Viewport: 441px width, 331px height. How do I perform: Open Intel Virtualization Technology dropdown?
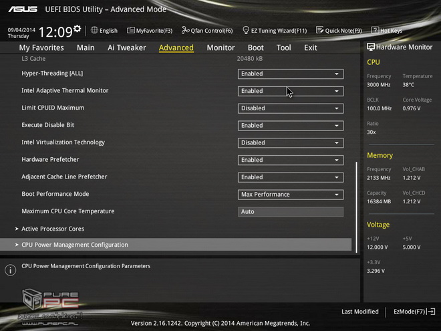(291, 142)
